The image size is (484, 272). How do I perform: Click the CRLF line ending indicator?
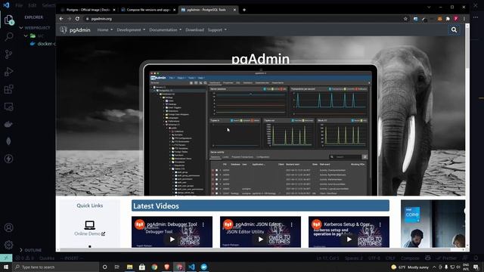(390, 258)
